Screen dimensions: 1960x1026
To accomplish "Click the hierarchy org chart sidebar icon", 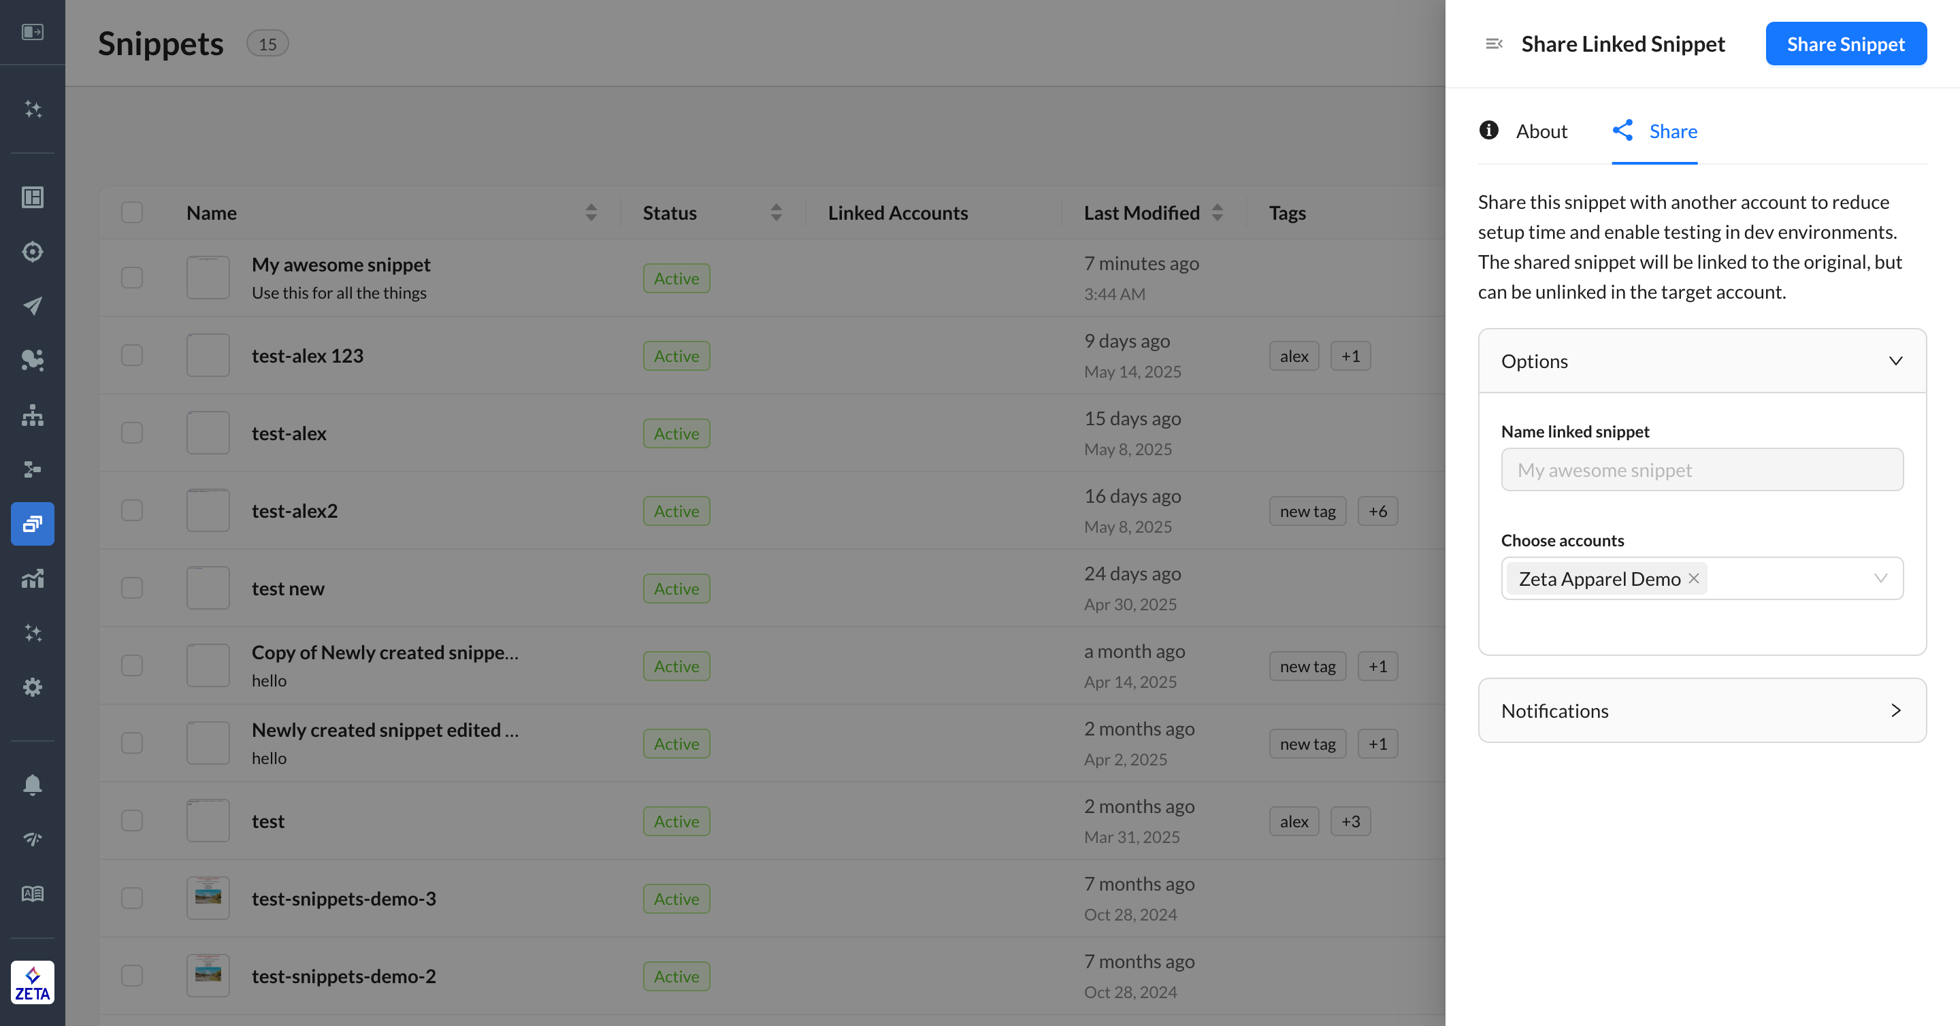I will click(x=32, y=414).
